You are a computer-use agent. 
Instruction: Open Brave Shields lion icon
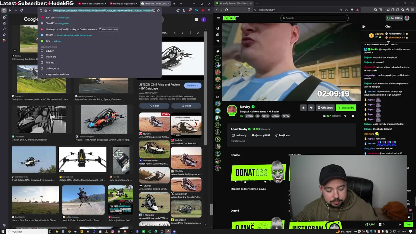352,10
